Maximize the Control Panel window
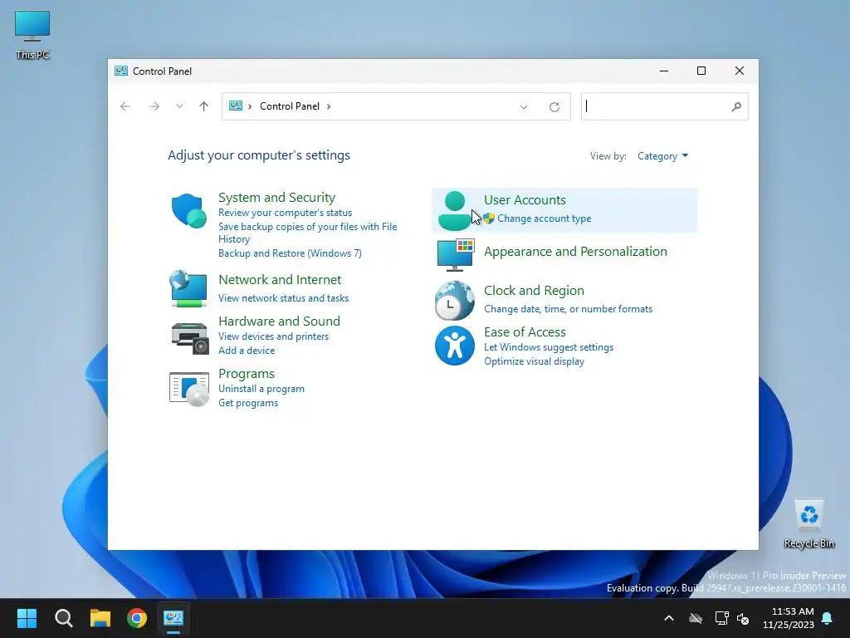The width and height of the screenshot is (850, 638). tap(701, 71)
